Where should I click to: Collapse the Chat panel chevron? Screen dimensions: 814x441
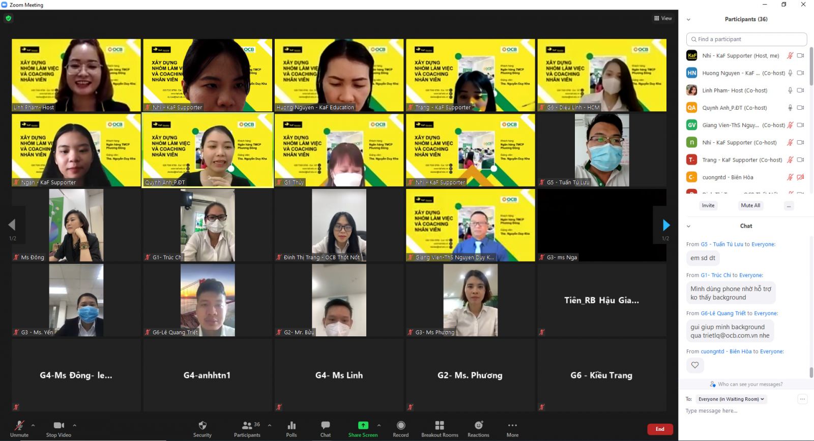coord(688,226)
